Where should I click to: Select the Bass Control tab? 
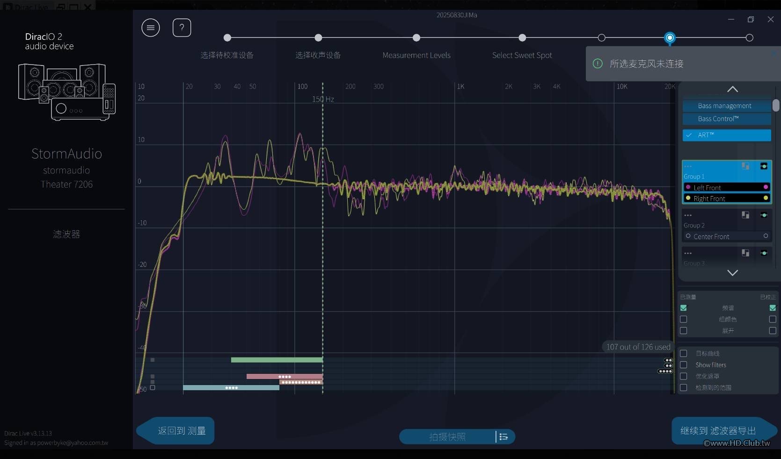(727, 119)
